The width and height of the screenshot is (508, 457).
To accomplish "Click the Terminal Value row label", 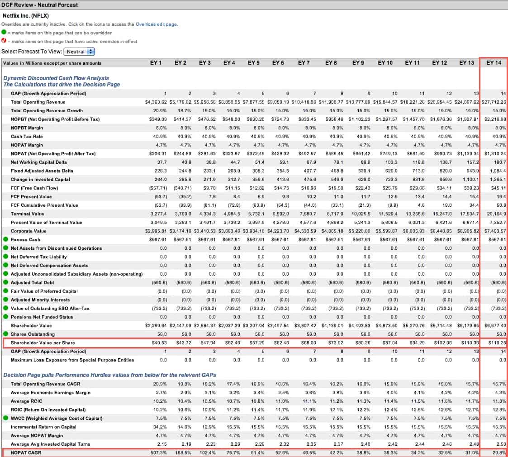I will [28, 214].
